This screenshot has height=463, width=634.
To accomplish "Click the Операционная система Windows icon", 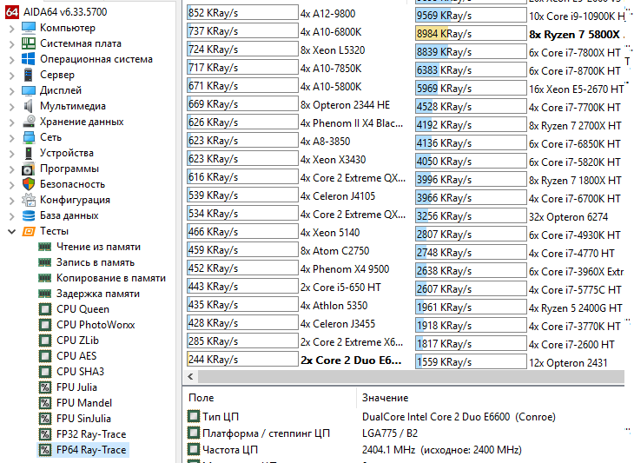I will pos(29,59).
